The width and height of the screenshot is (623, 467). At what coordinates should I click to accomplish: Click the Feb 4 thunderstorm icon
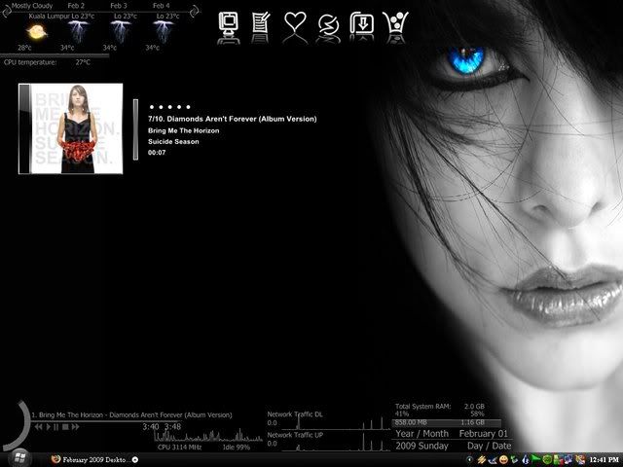click(164, 31)
